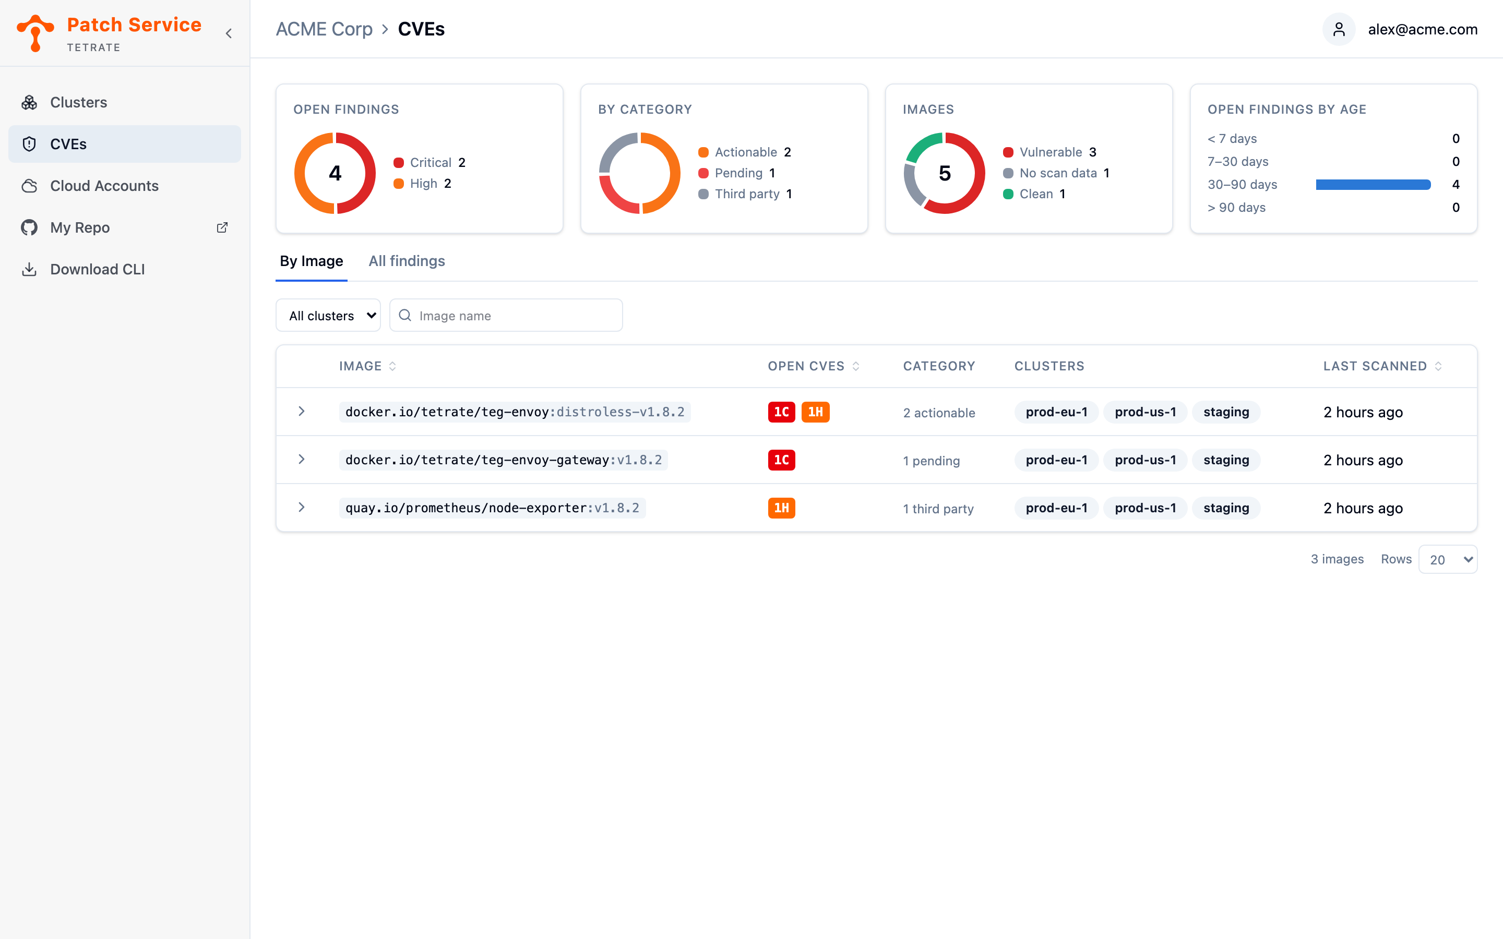Image resolution: width=1503 pixels, height=939 pixels.
Task: Click the prod-us-1 tag on teg-envoy-gateway row
Action: (1144, 460)
